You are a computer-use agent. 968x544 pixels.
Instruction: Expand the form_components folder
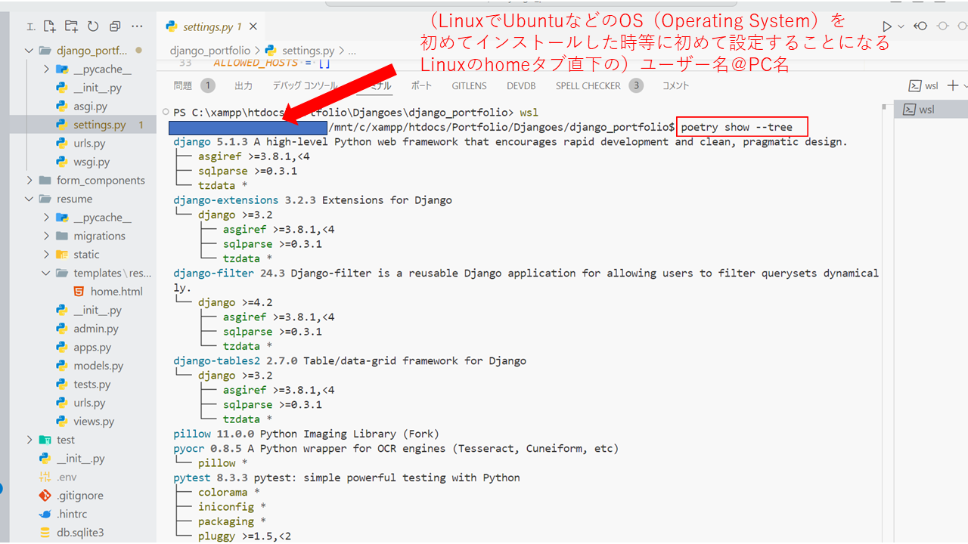[29, 181]
